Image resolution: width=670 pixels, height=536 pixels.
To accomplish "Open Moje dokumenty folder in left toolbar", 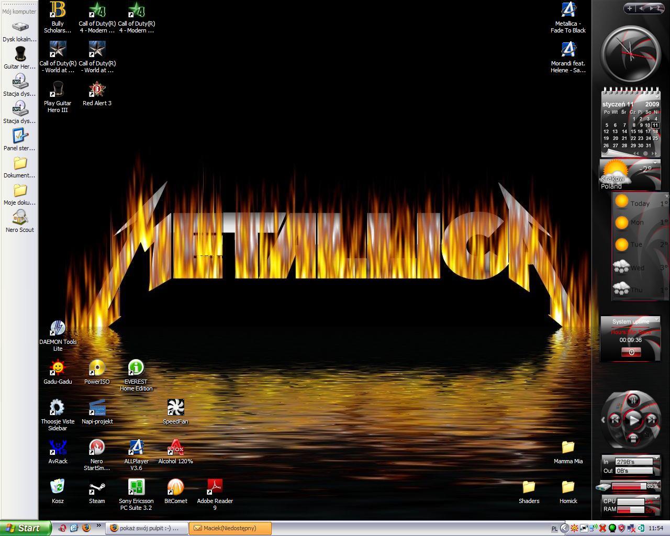I will coord(19,194).
